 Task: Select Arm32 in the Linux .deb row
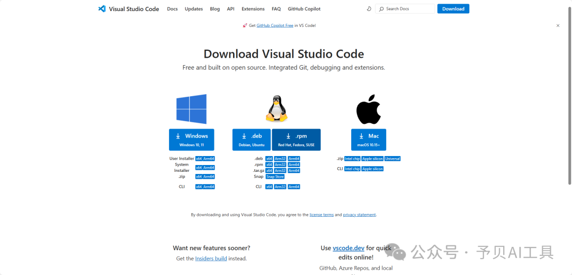(280, 159)
